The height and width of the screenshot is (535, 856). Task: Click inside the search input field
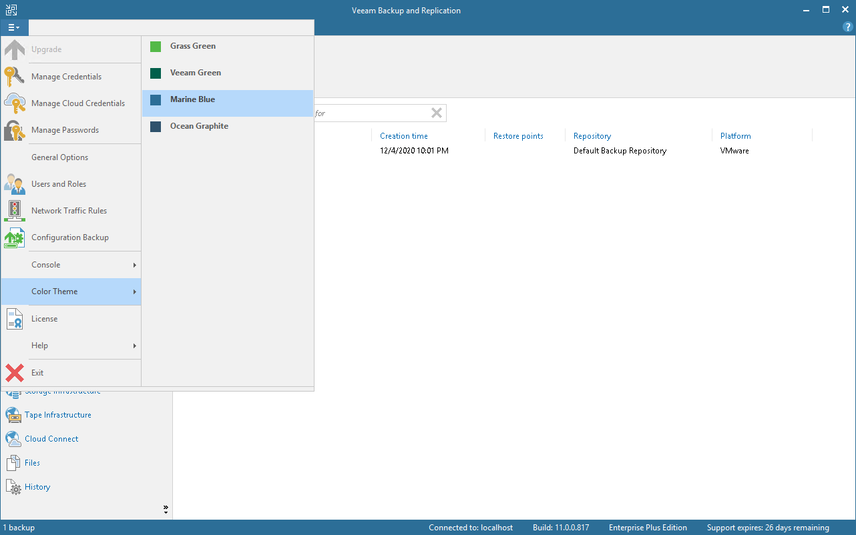371,113
